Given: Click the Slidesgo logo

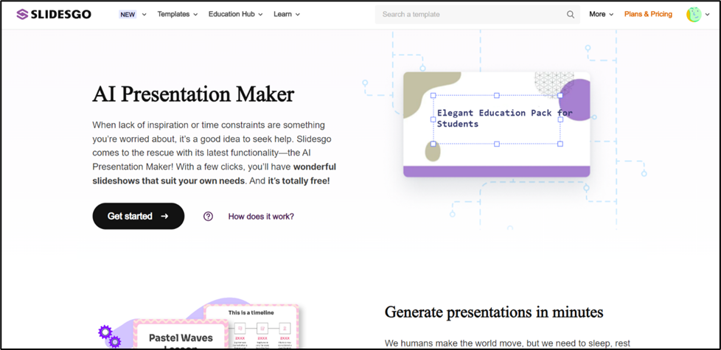Looking at the screenshot, I should click(54, 14).
